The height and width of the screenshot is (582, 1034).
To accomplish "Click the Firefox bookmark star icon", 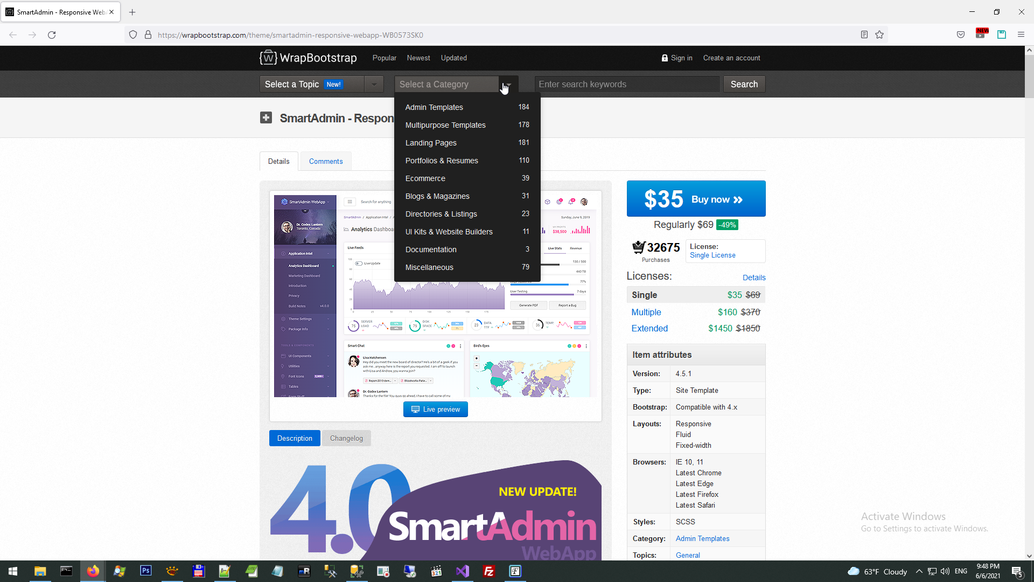I will click(879, 35).
